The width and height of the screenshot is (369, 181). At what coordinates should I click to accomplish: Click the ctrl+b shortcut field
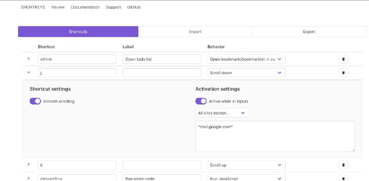77,59
